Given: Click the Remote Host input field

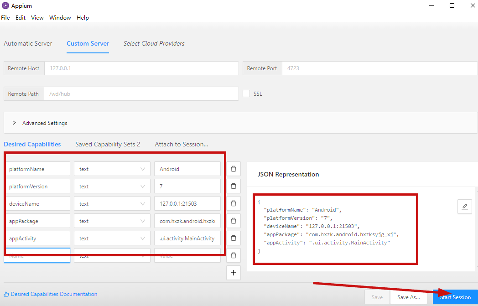Looking at the screenshot, I should (x=141, y=68).
